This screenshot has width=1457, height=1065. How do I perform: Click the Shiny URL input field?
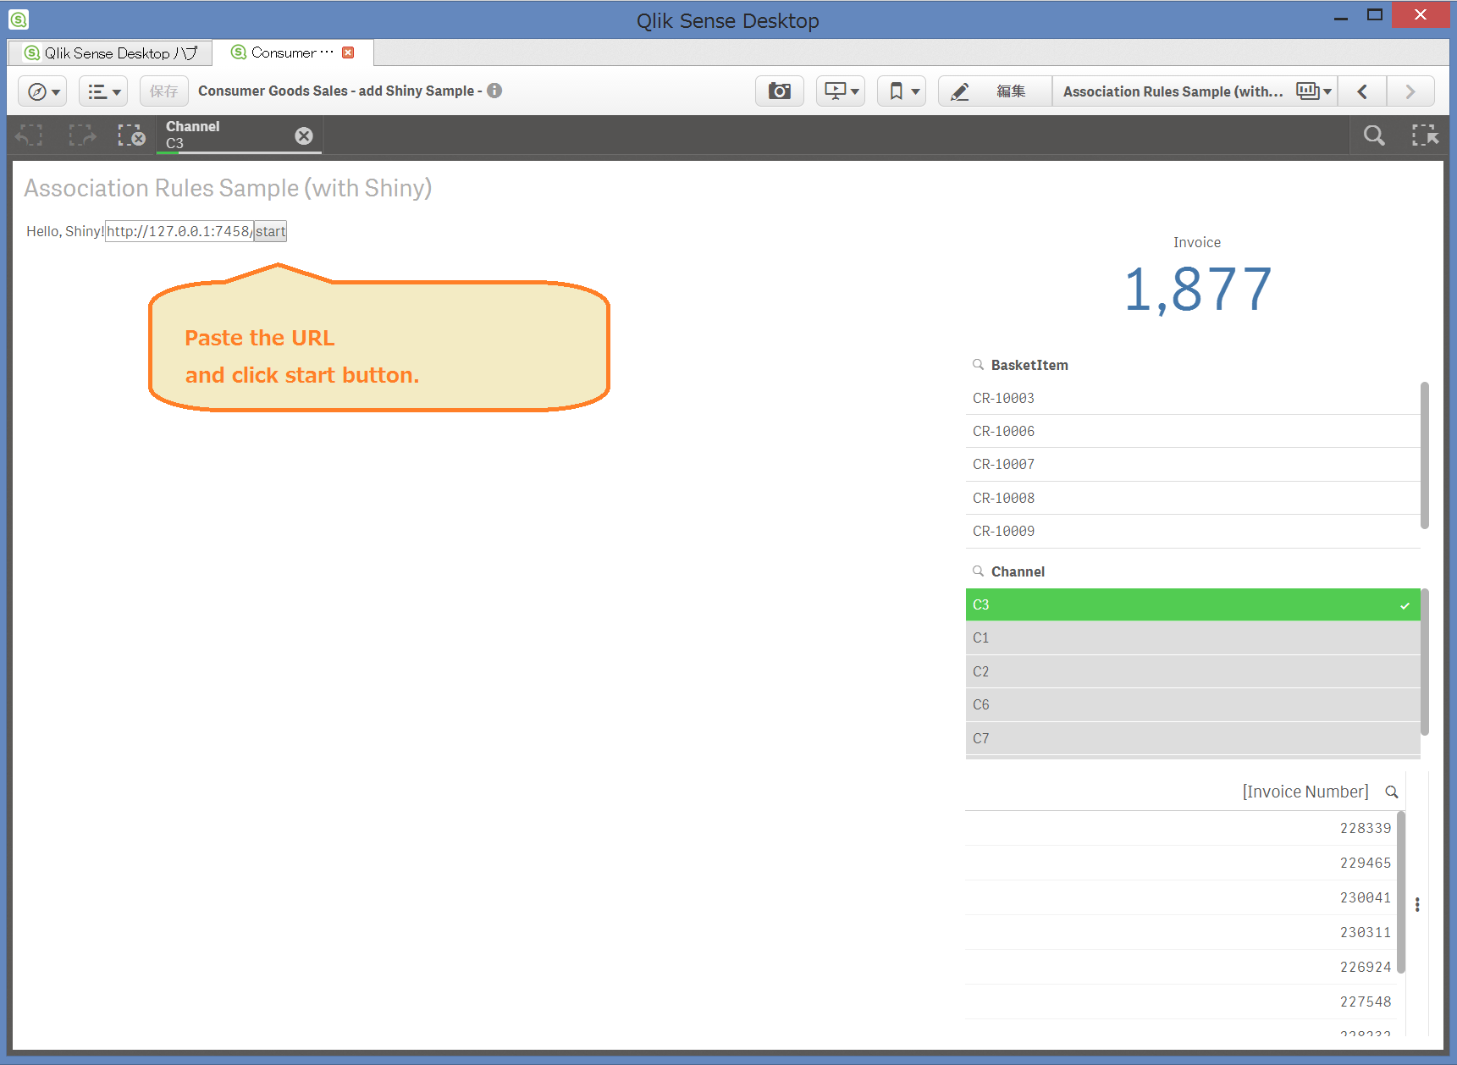tap(179, 231)
